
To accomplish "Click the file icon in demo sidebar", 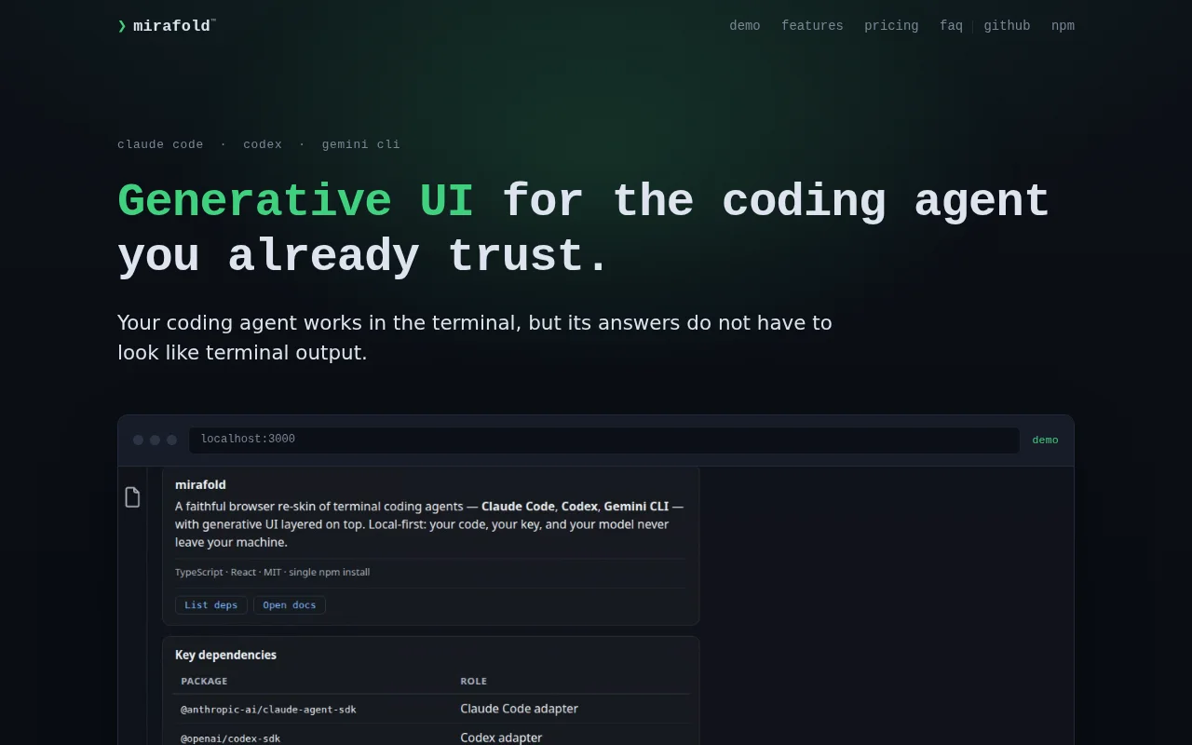I will tap(132, 497).
